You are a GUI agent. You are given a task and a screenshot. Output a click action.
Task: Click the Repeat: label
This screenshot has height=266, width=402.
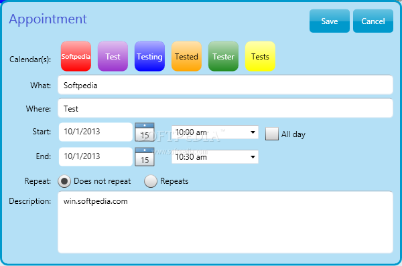coord(38,181)
